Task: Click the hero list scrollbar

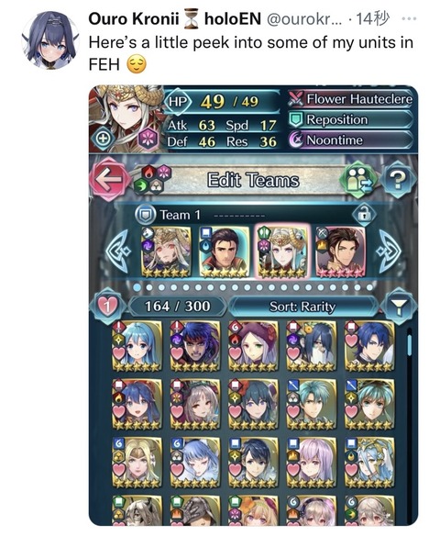Action: point(410,345)
